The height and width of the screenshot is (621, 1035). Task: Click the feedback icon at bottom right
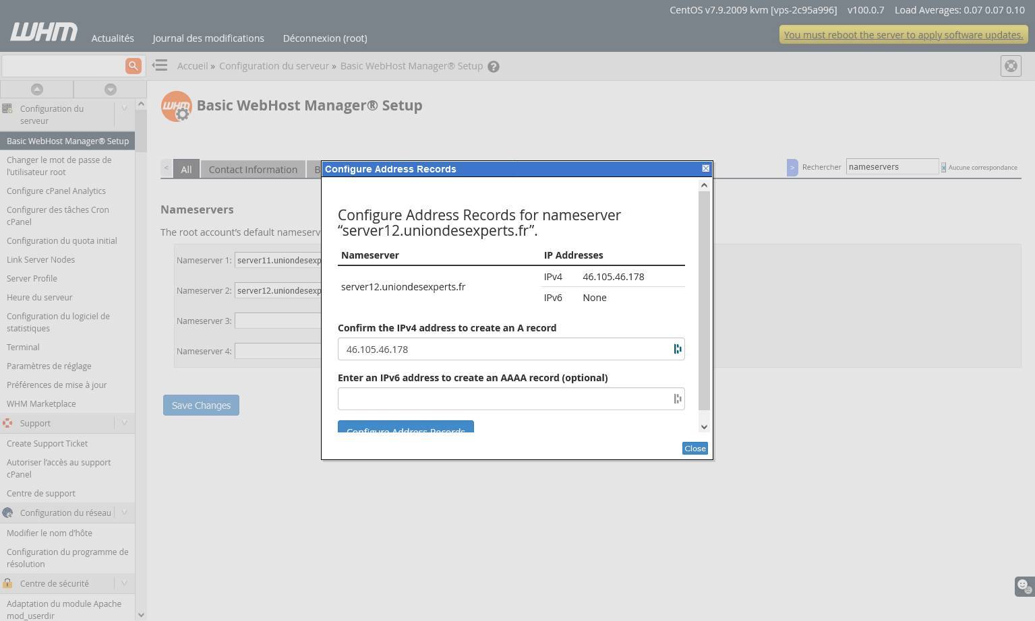click(1024, 586)
